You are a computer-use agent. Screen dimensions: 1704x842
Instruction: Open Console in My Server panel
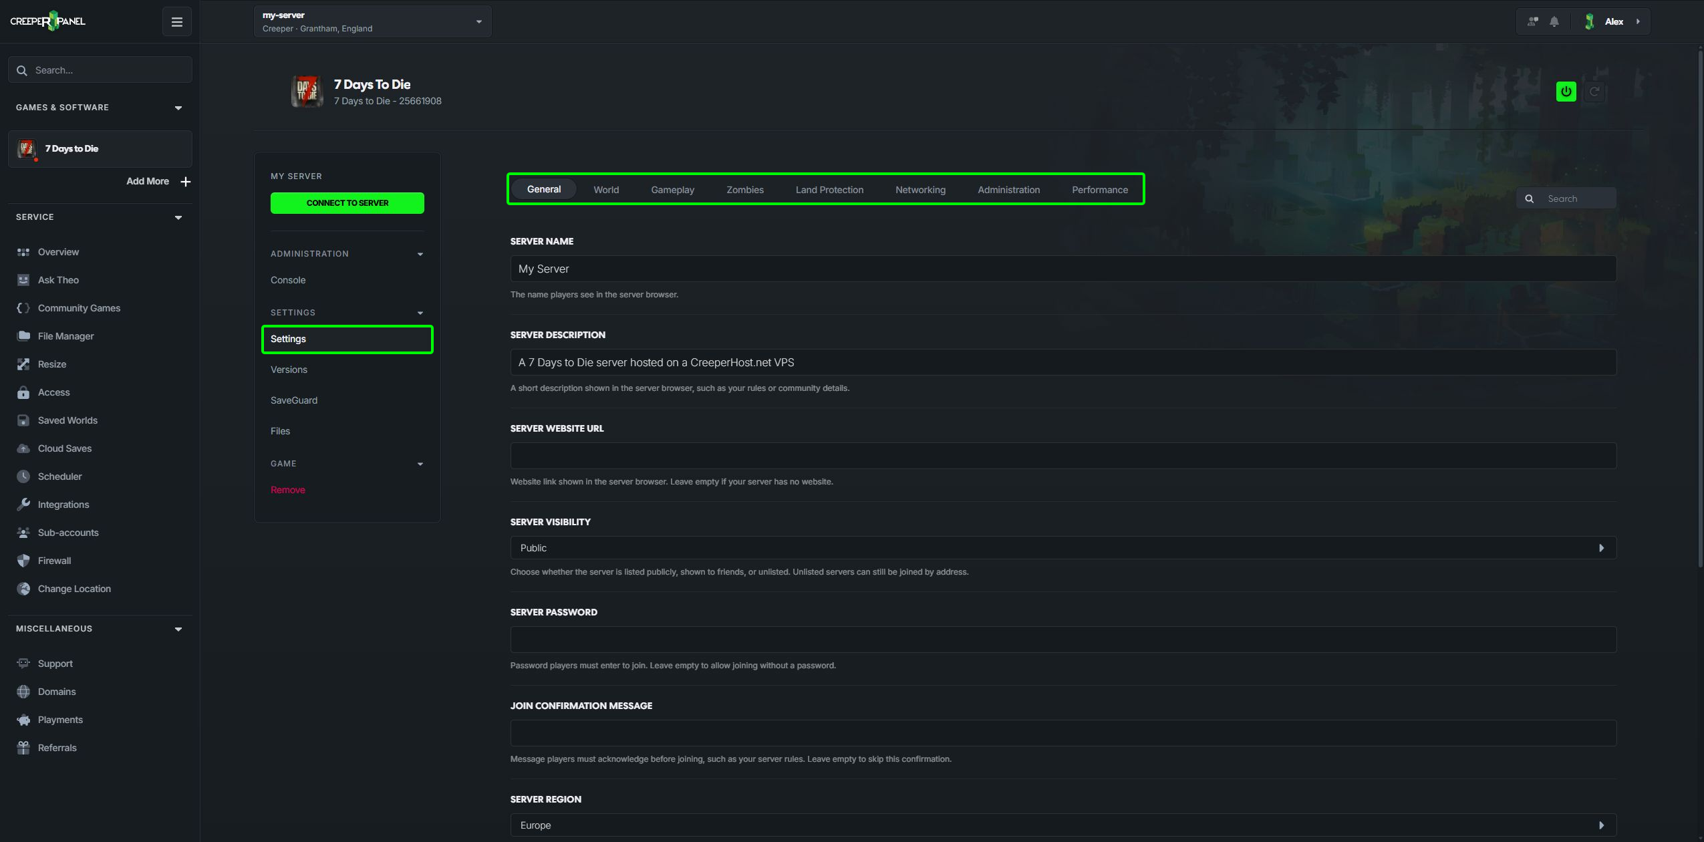pos(288,280)
